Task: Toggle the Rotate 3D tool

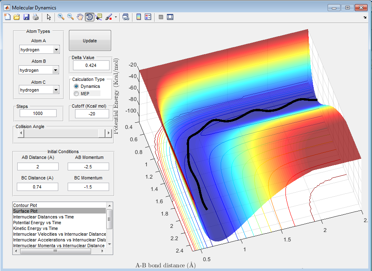Action: click(89, 17)
